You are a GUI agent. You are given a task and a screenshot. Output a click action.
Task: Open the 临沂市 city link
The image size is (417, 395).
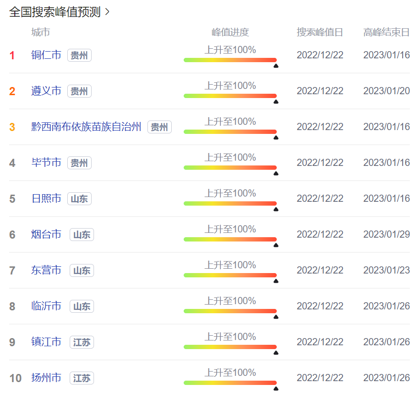pyautogui.click(x=46, y=306)
